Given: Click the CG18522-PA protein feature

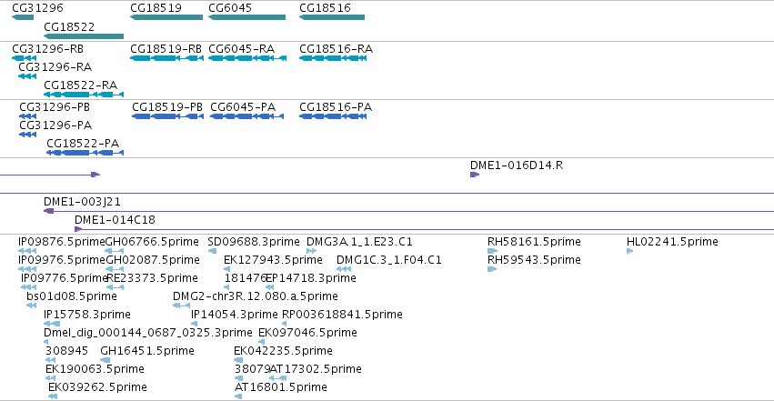Looking at the screenshot, I should point(85,153).
